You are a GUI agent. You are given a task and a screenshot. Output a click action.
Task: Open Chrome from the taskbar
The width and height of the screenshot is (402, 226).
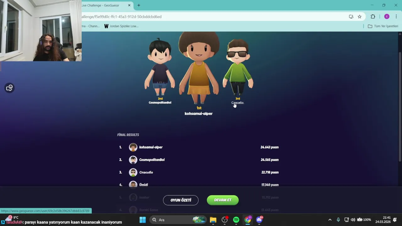click(248, 220)
